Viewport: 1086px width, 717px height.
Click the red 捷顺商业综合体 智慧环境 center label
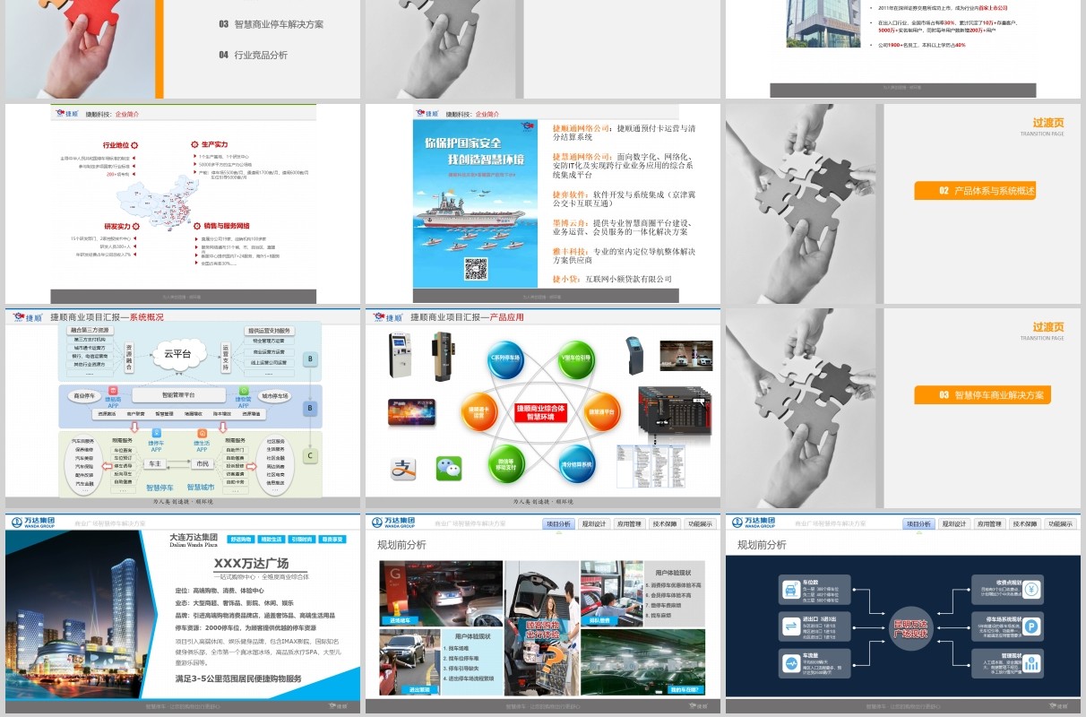[541, 412]
